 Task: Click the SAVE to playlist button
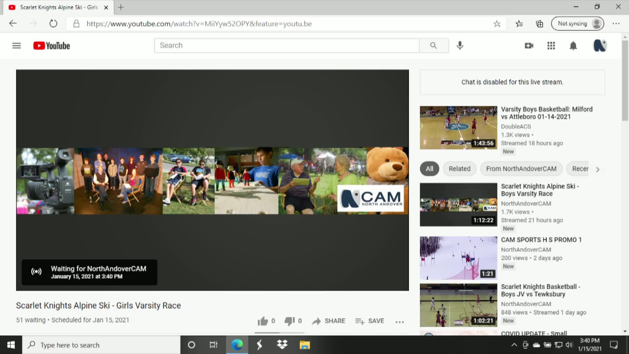pos(370,321)
